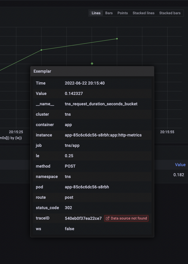Click the instance value app-85c6c6dc56-s8rbh:app:http-metrics
188x264 pixels.
pos(103,135)
